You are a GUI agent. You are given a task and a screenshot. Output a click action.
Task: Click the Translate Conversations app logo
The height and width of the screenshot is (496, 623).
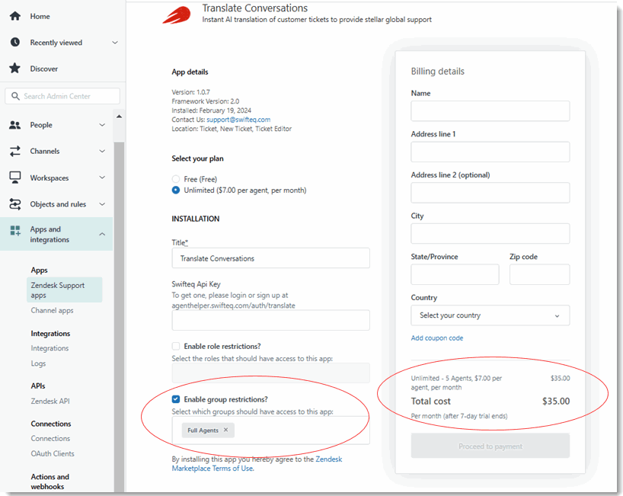[x=177, y=15]
